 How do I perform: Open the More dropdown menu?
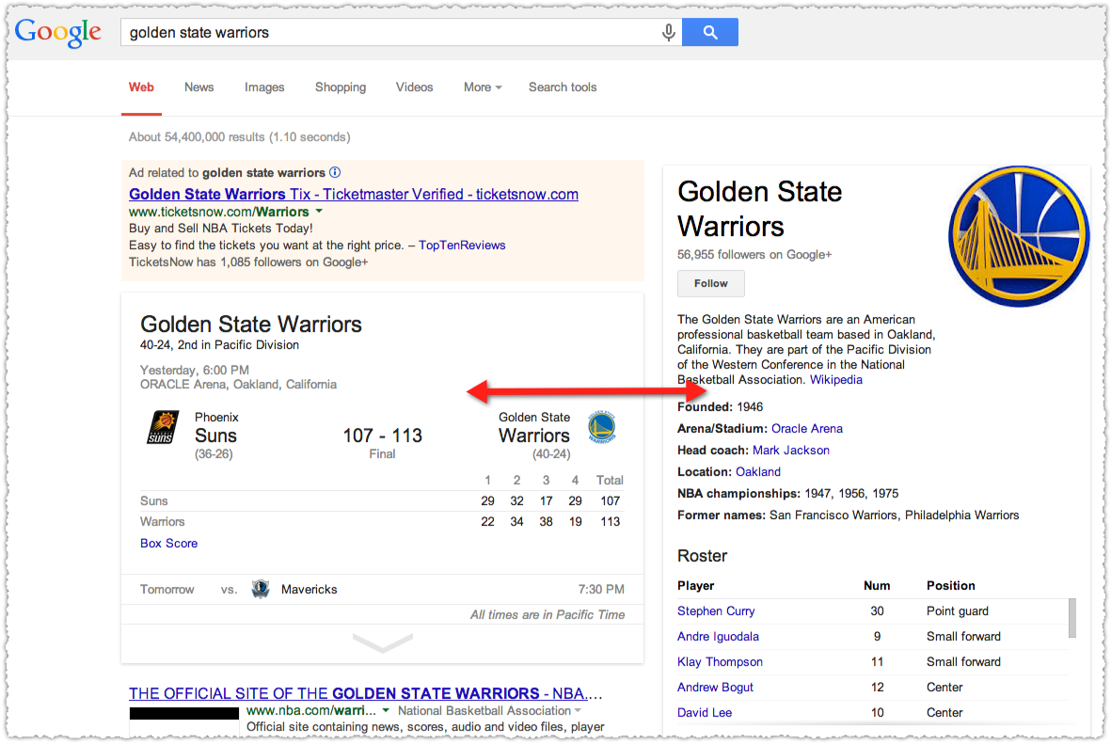483,87
